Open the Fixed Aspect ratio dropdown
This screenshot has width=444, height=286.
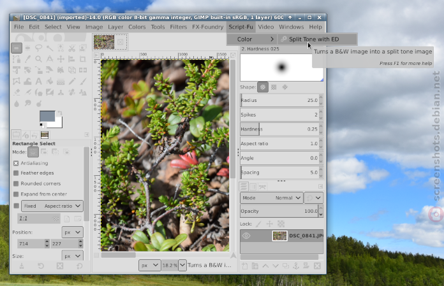coord(52,206)
